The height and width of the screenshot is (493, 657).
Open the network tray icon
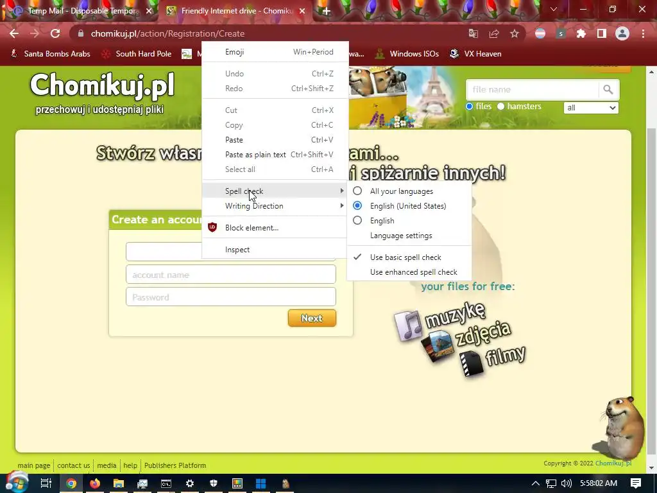click(551, 483)
